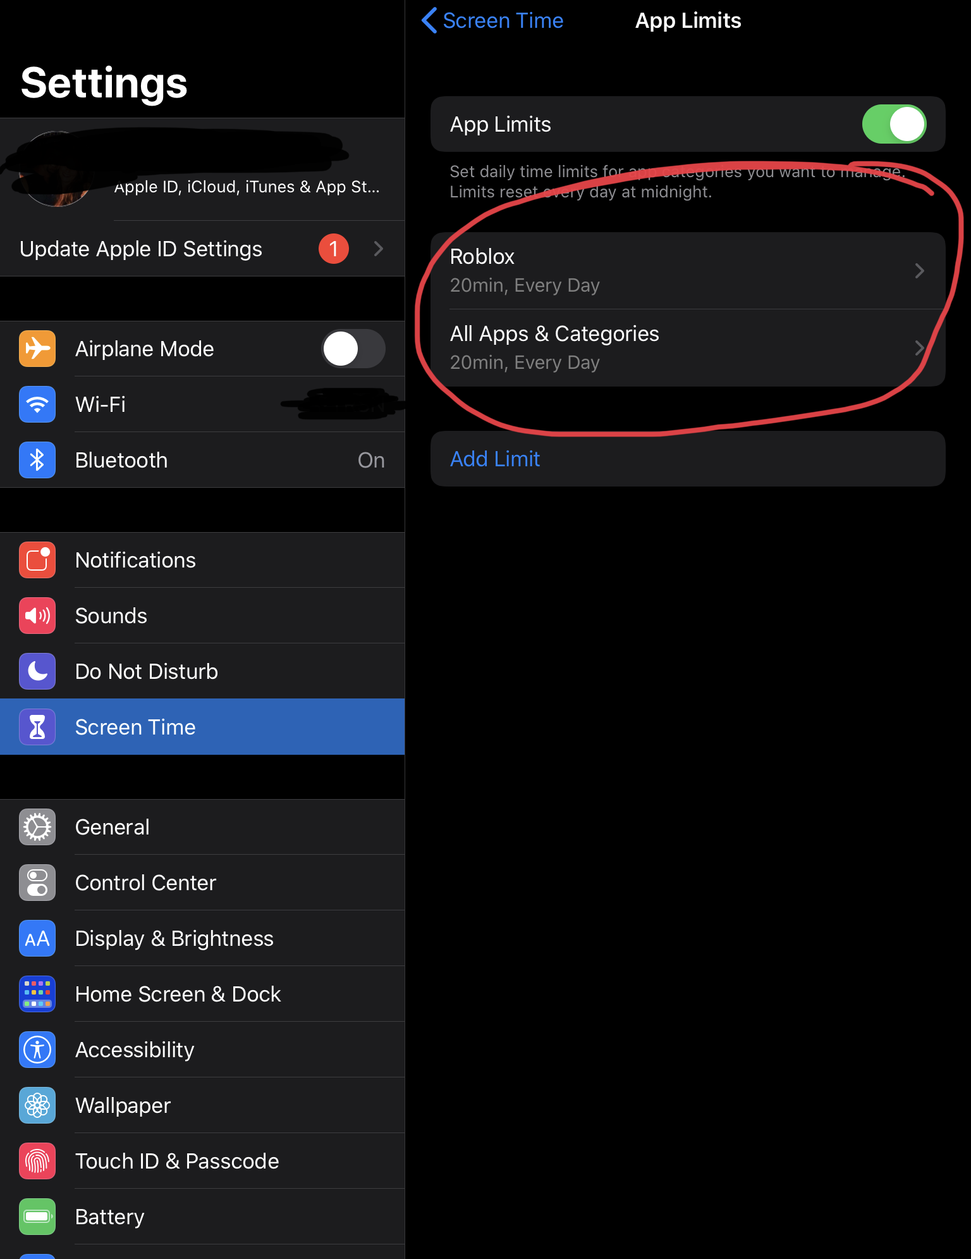This screenshot has width=971, height=1259.
Task: Tap the Wi-Fi icon in sidebar
Action: click(37, 404)
